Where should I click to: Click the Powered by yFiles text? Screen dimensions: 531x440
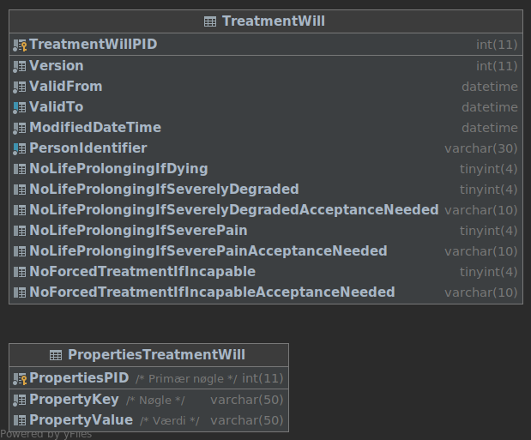46,434
